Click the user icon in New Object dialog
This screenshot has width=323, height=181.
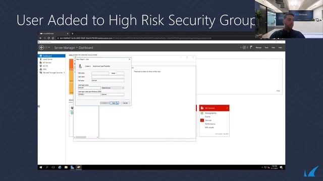click(x=80, y=66)
